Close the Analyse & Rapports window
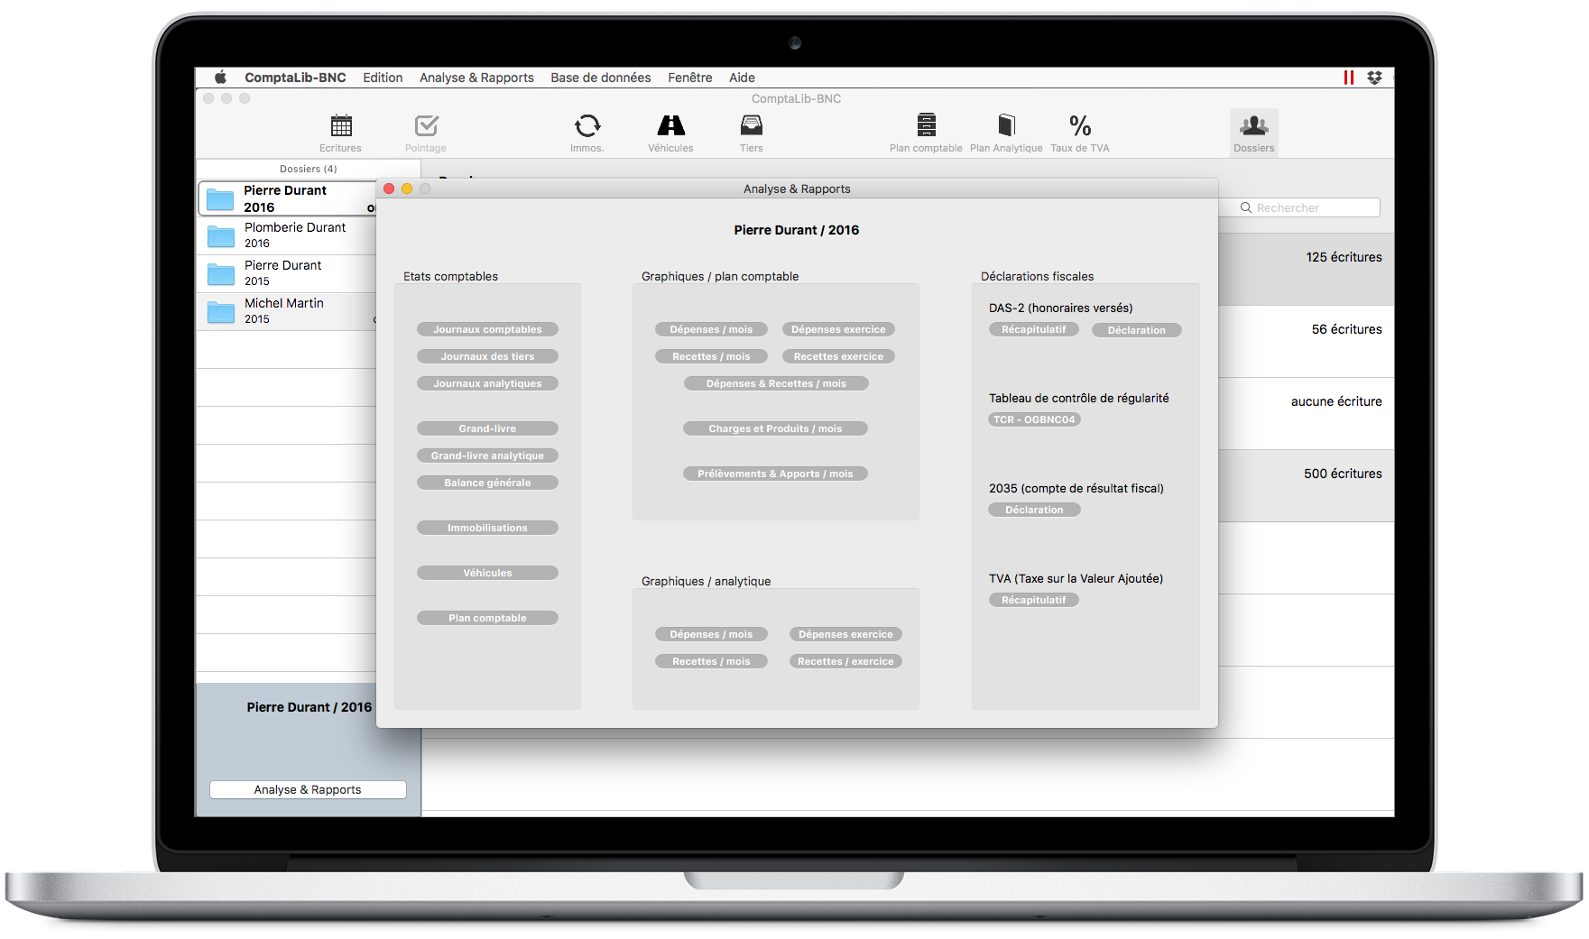Viewport: 1589px width, 939px height. point(389,189)
